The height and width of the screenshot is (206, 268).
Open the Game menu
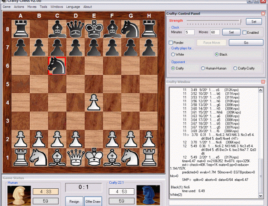[7, 7]
